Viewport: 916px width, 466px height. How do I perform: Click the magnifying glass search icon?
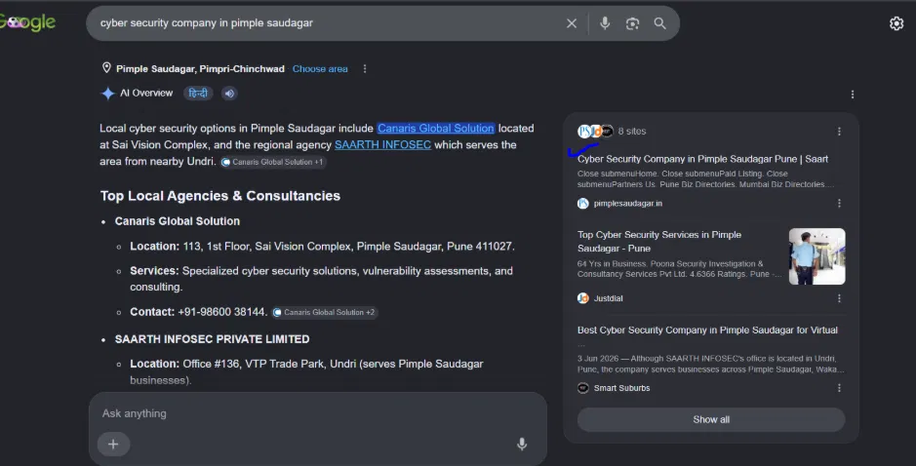[x=659, y=23]
